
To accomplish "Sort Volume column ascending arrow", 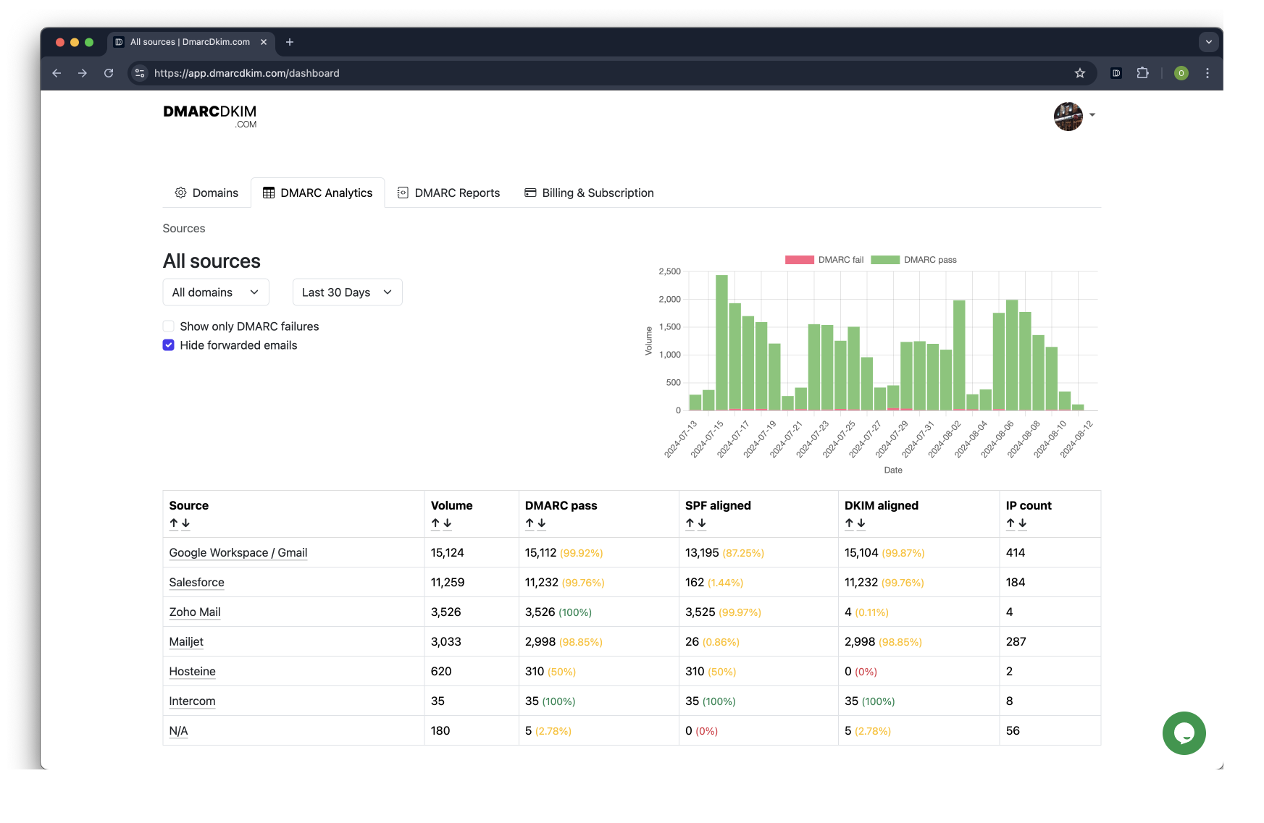I will pos(435,523).
